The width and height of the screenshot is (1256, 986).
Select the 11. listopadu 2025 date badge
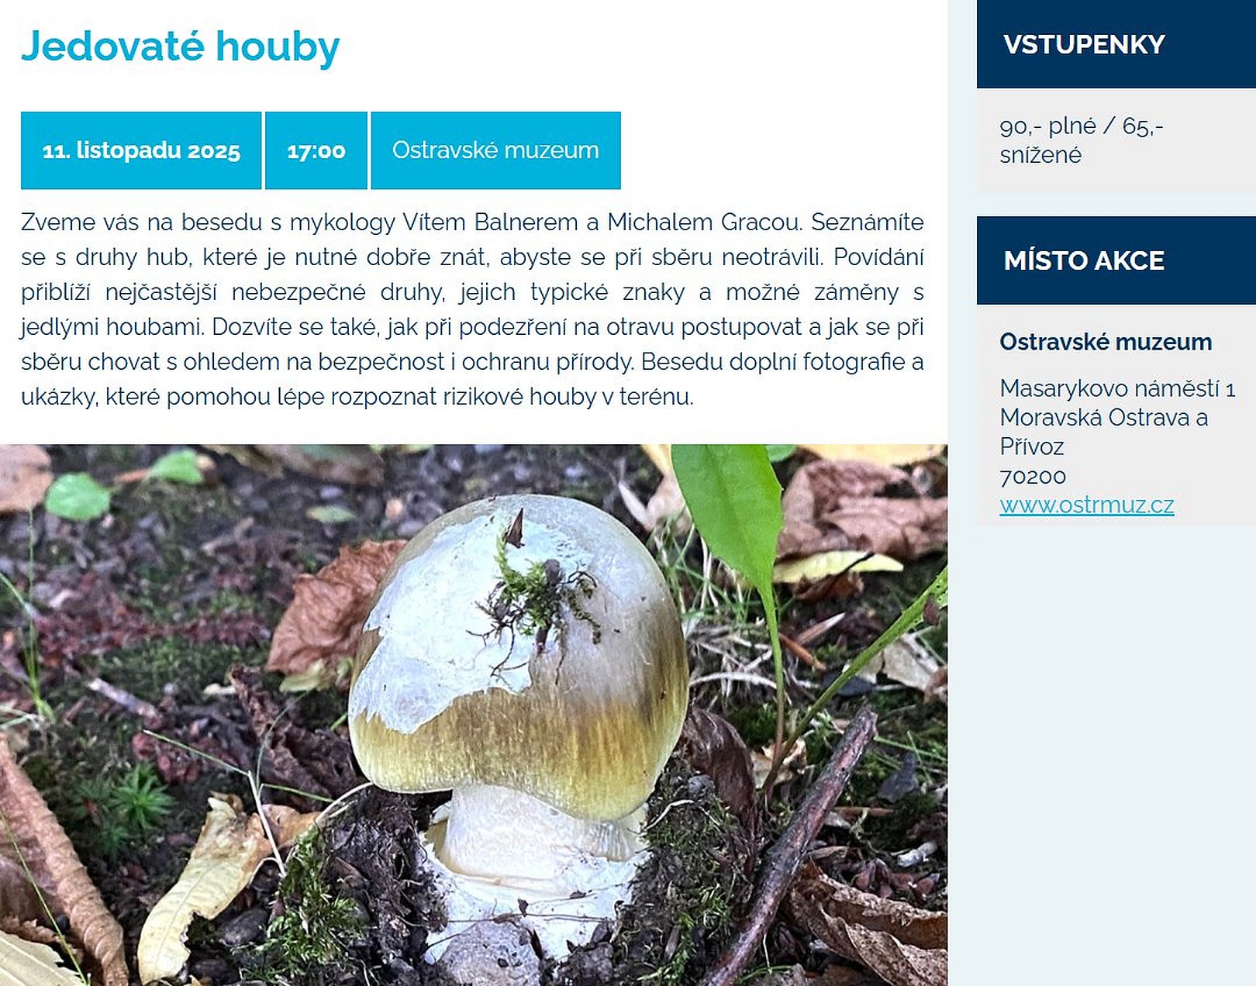click(x=141, y=150)
